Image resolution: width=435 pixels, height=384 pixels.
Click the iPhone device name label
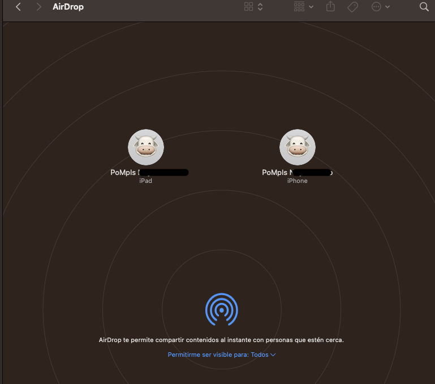tap(297, 173)
